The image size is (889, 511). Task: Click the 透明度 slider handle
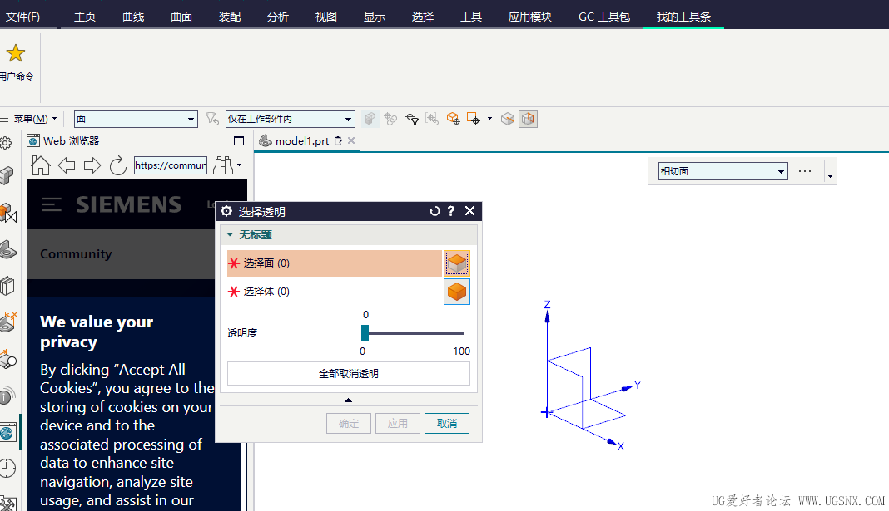(x=365, y=332)
